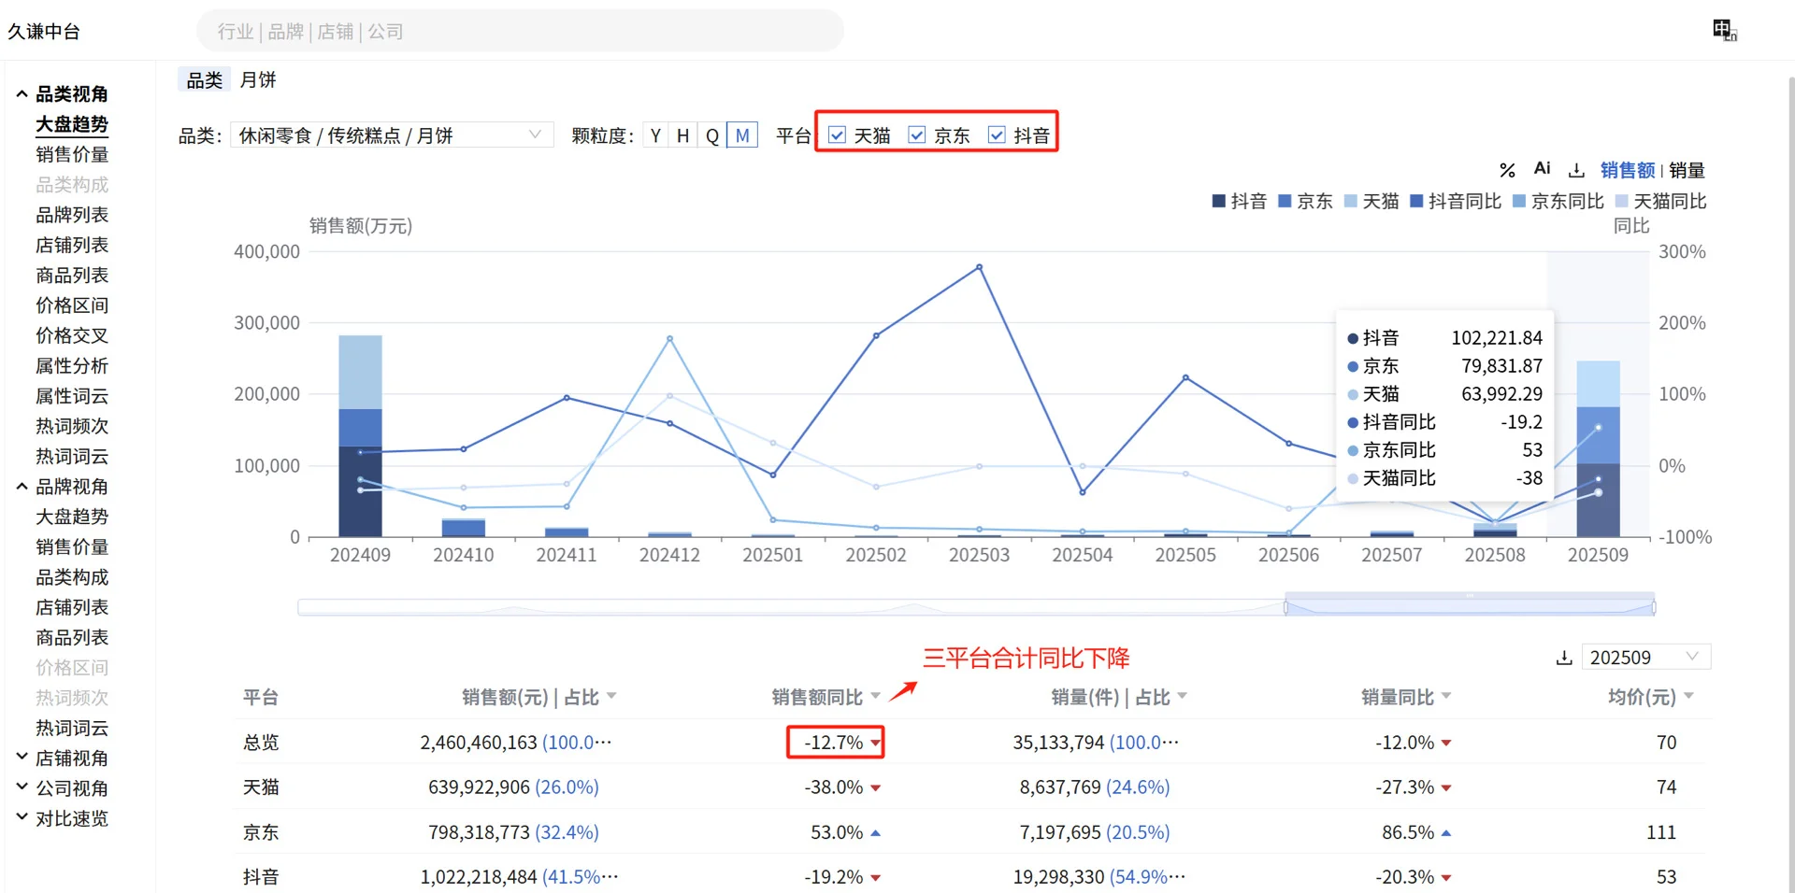Open 店铺列表 under 品类视角

pyautogui.click(x=72, y=245)
